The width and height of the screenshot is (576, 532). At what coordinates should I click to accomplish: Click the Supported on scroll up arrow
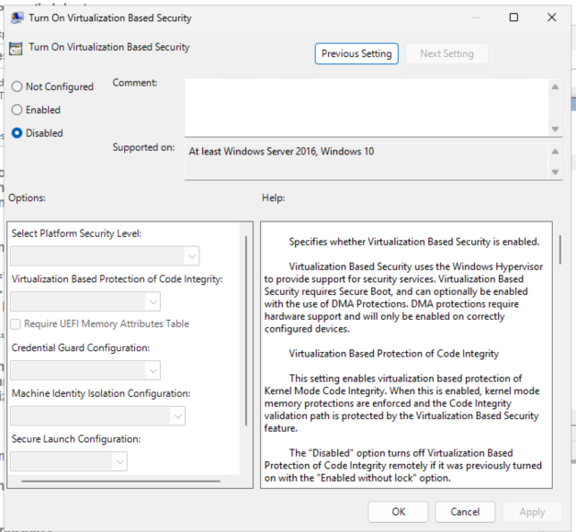click(x=555, y=152)
